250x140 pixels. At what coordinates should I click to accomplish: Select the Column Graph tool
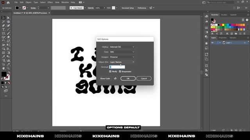(8, 61)
